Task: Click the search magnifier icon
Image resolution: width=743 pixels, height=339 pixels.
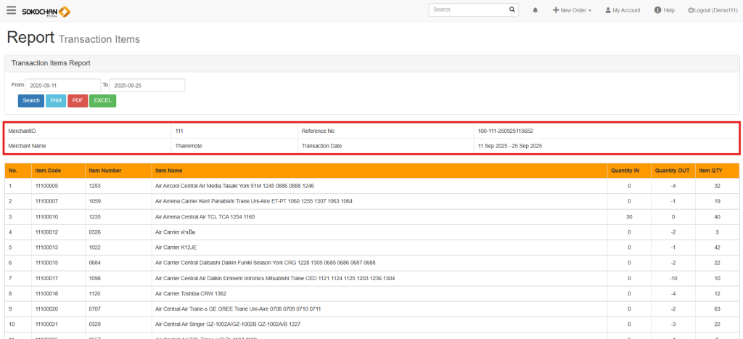Action: pos(512,10)
